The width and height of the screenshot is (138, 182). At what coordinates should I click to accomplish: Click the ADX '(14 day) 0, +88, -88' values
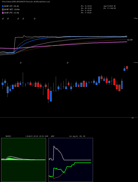coord(77,136)
